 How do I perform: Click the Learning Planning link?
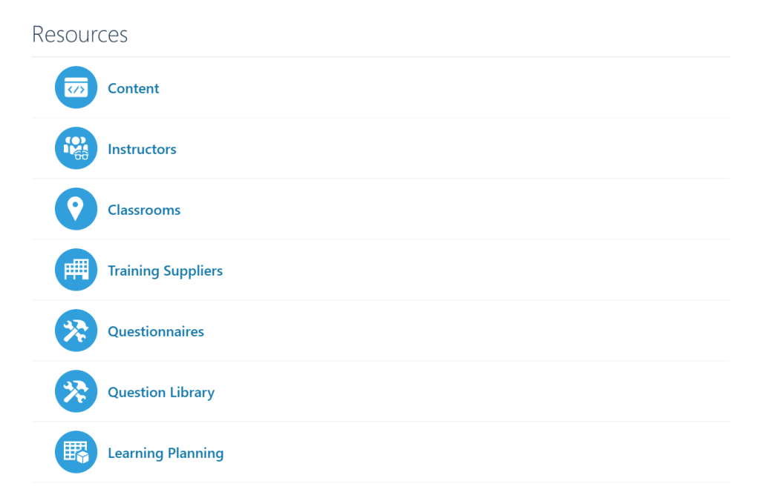[x=166, y=453]
